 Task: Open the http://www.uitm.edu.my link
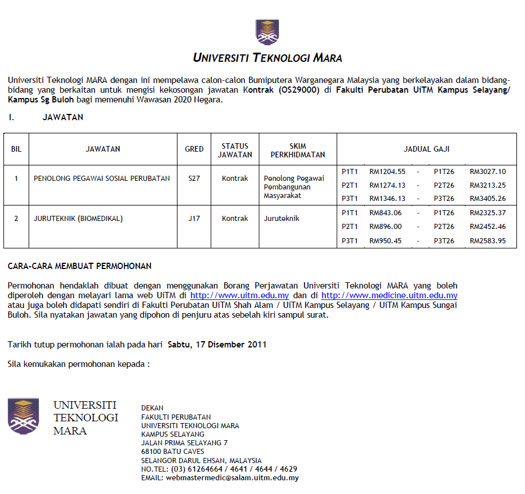click(239, 295)
